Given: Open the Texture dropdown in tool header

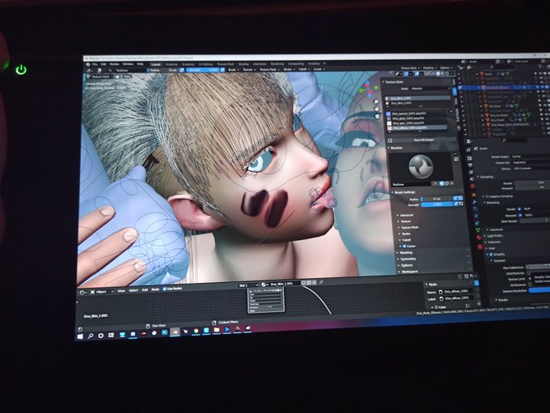Looking at the screenshot, I should pyautogui.click(x=249, y=70).
